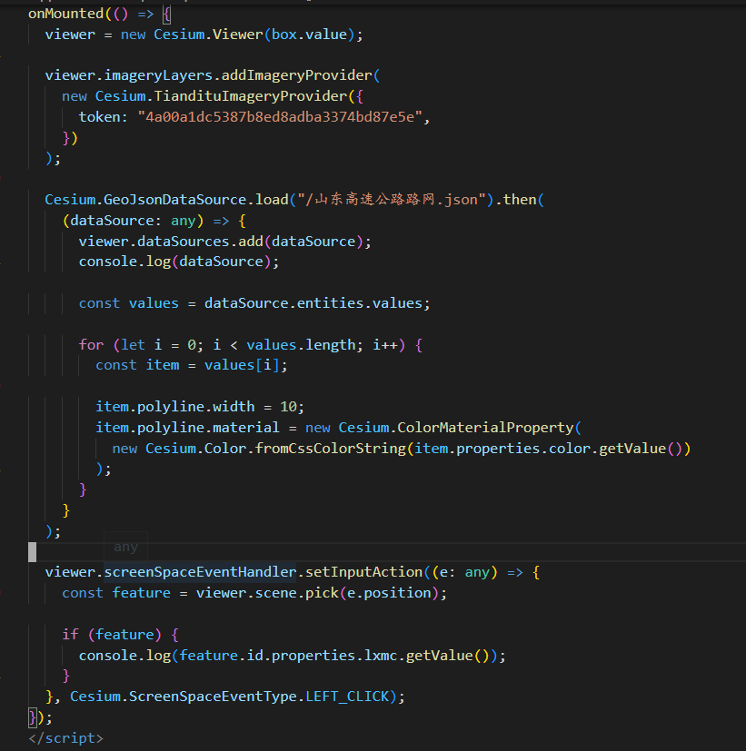Viewport: 746px width, 751px height.
Task: Click 'width' in item.polyline.width
Action: pos(234,407)
